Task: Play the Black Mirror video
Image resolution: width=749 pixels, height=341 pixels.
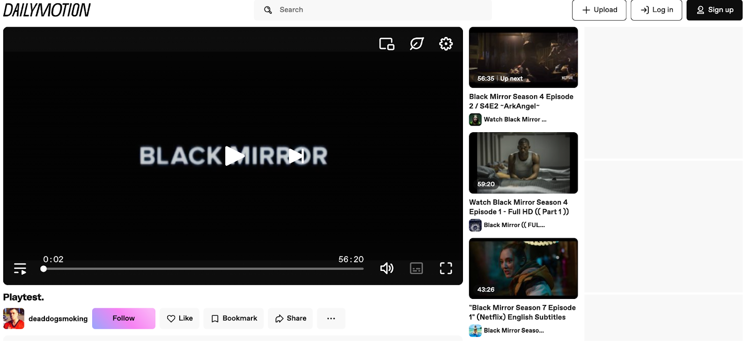Action: tap(234, 156)
